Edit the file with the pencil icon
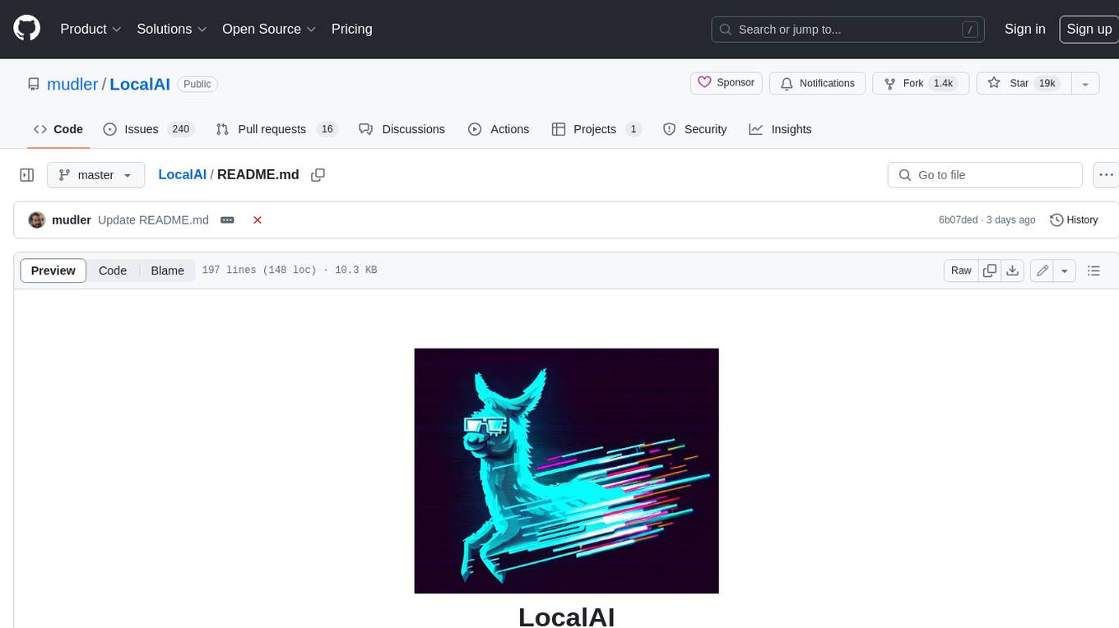This screenshot has height=628, width=1119. point(1042,270)
